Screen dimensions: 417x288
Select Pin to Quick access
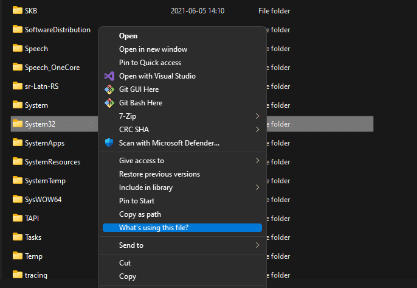150,63
